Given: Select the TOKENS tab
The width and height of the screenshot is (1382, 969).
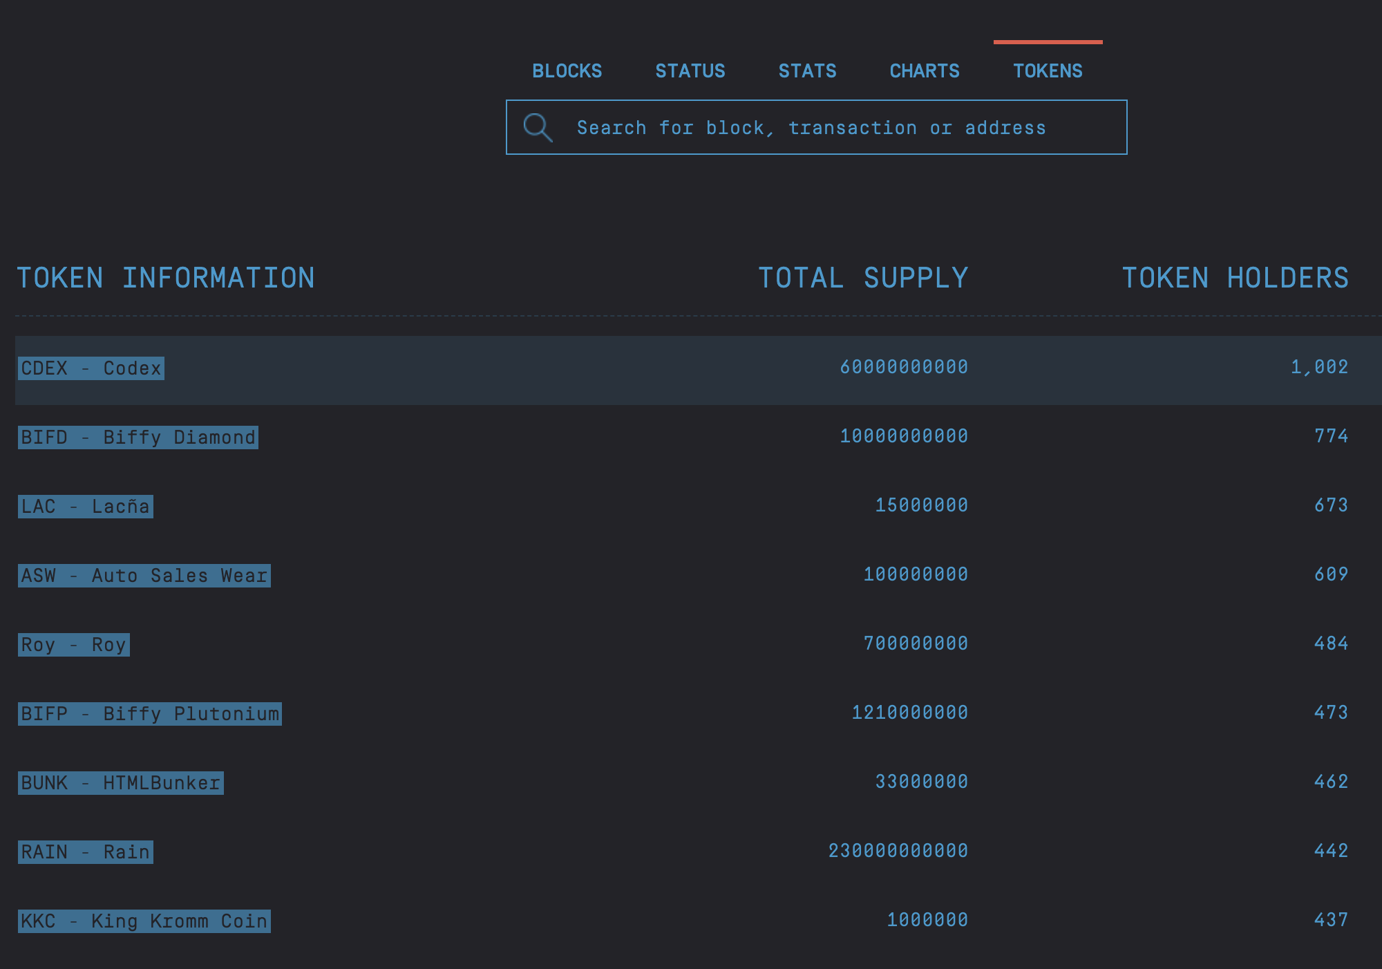Looking at the screenshot, I should point(1048,71).
